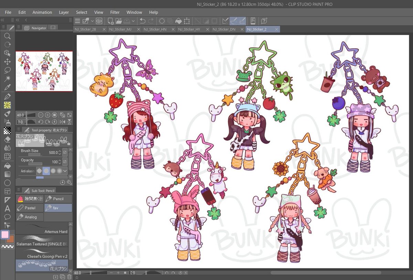Screen dimensions: 413x280
Task: Select the Eyedropper tool
Action: coord(7,87)
